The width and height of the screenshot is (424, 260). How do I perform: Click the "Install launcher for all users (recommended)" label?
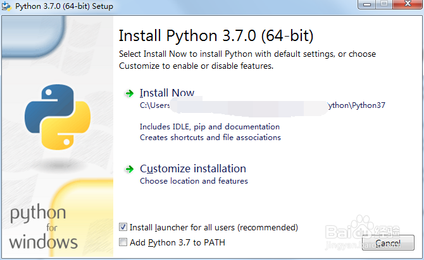[x=213, y=227]
